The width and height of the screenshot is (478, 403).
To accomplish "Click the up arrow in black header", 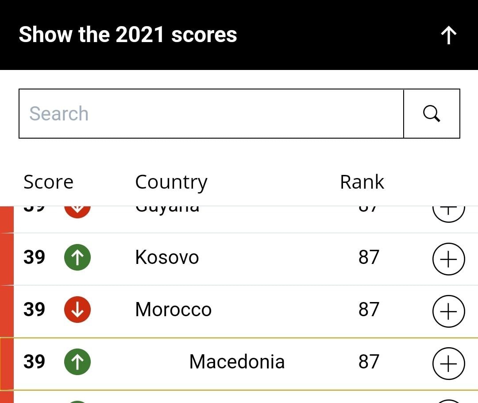I will [x=449, y=35].
